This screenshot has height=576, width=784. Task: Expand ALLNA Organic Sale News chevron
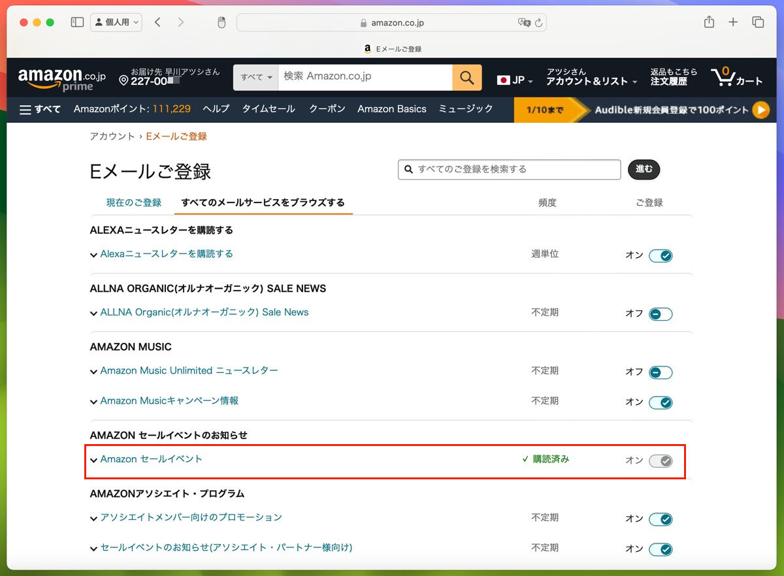point(94,313)
